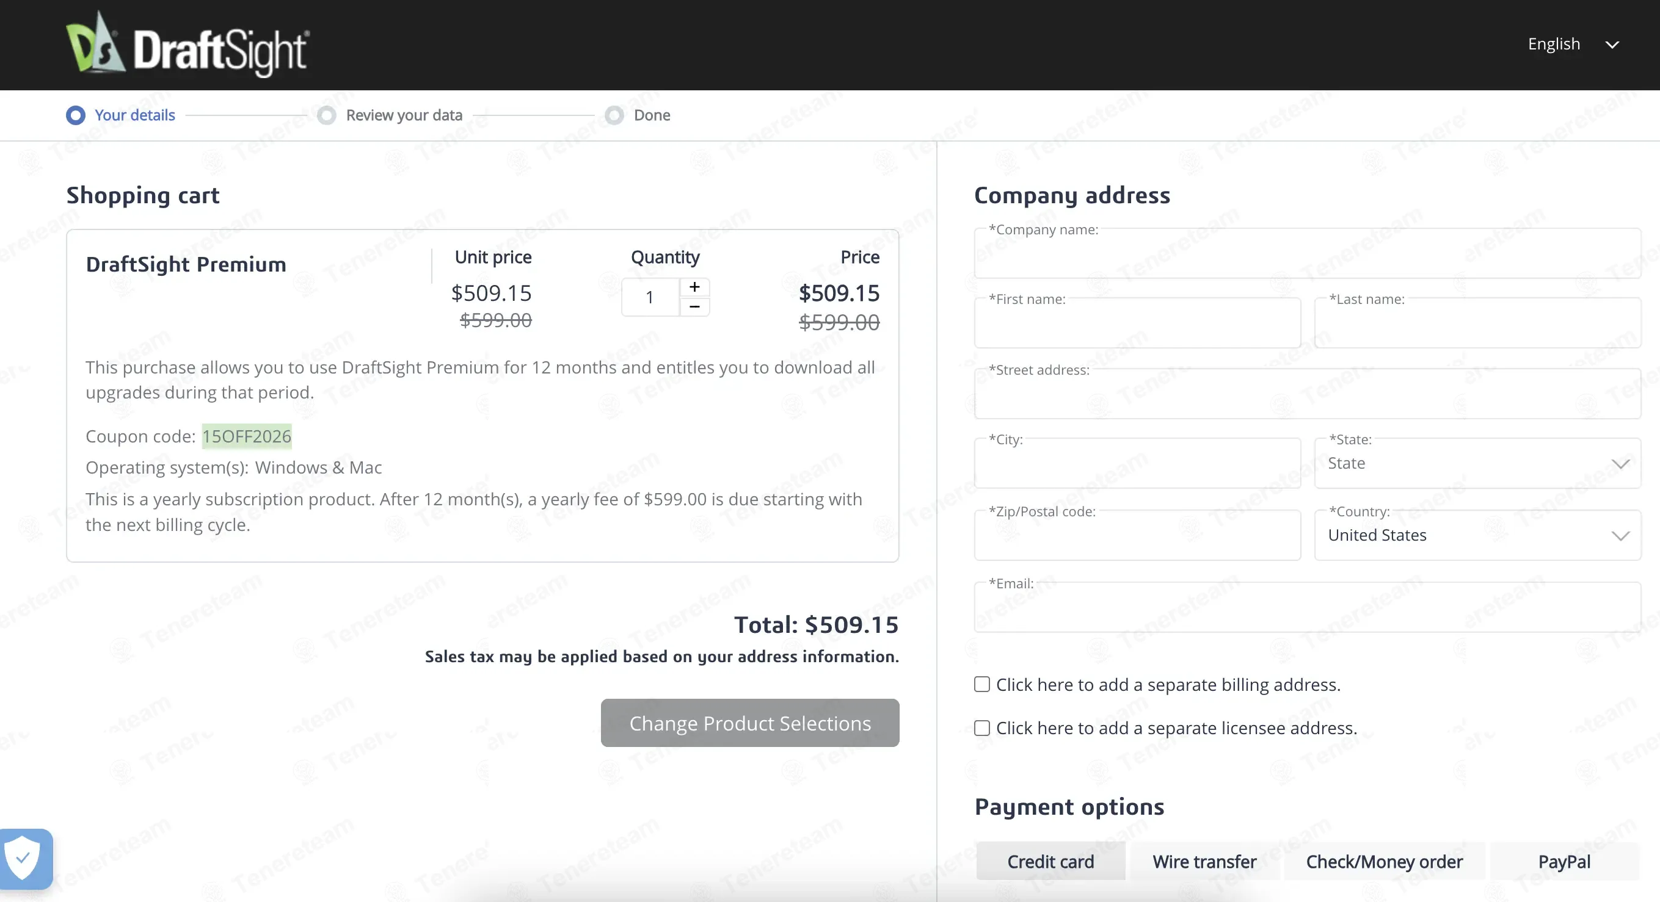Open the English language dropdown

click(1573, 45)
